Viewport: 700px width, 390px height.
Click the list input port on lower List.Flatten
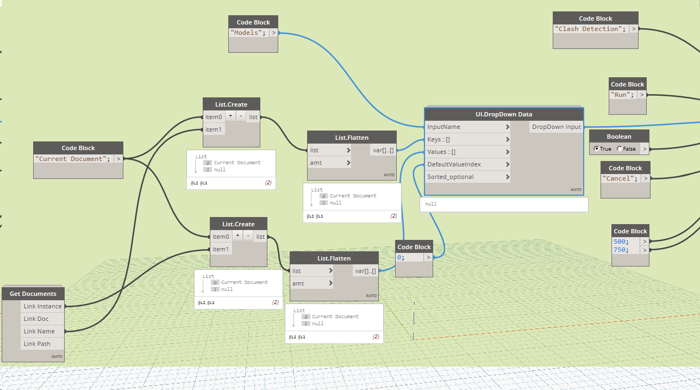[x=330, y=270]
